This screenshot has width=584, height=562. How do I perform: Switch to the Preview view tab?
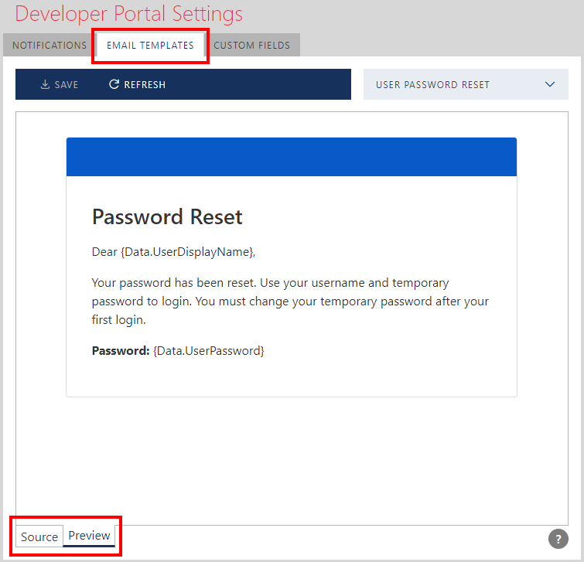[x=89, y=536]
